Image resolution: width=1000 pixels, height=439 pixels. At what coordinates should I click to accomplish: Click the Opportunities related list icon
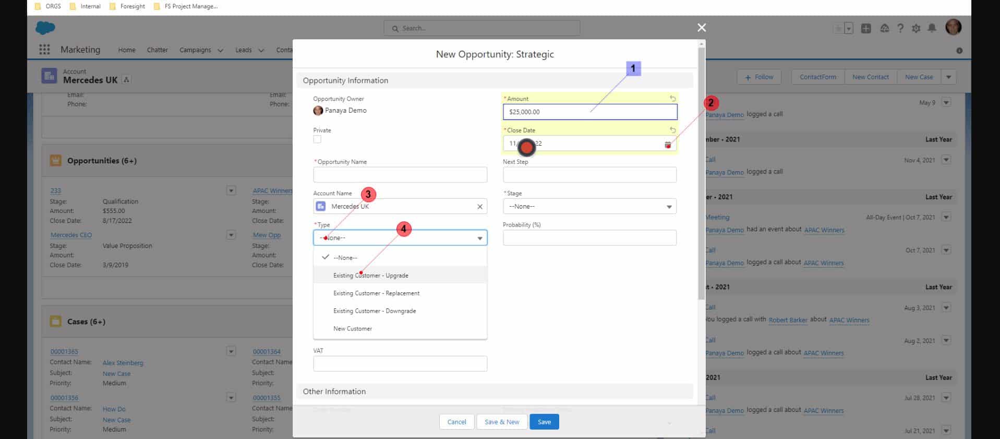[55, 160]
